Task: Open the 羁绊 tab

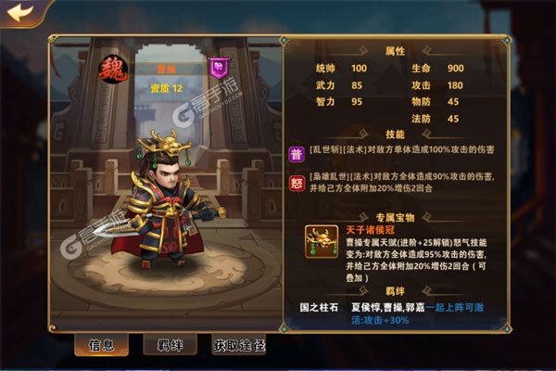Action: (170, 344)
